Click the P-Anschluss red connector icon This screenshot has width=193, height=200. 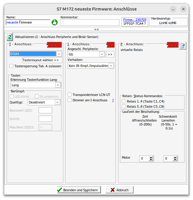point(173,45)
